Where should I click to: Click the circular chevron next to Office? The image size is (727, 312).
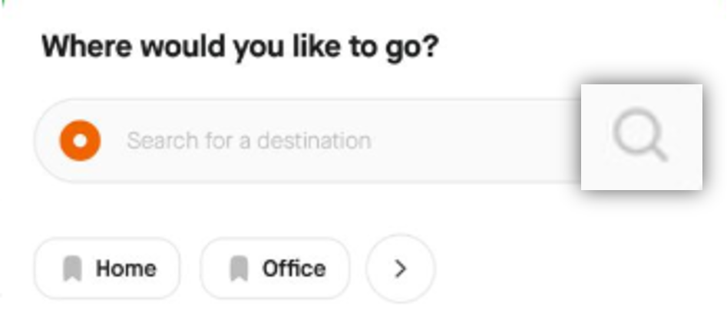(401, 268)
